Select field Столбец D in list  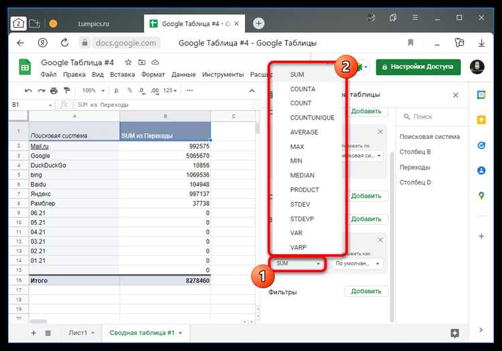[x=415, y=183]
